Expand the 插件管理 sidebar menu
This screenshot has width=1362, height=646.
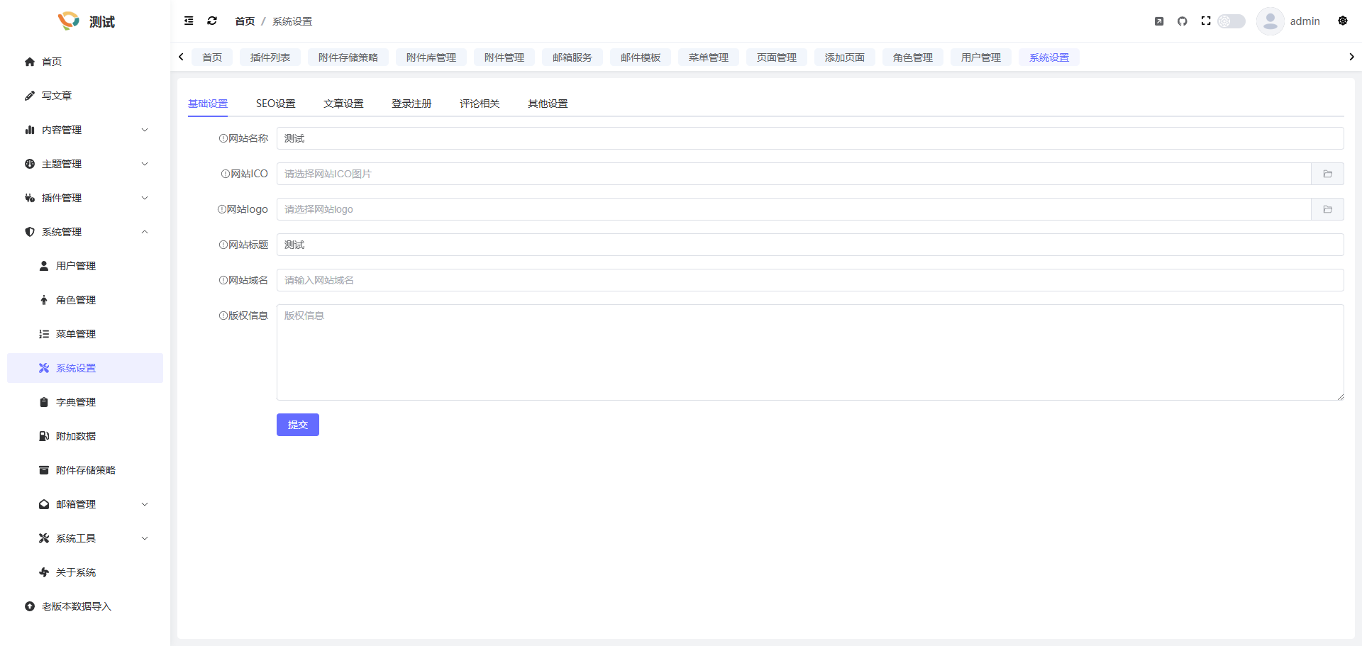85,198
